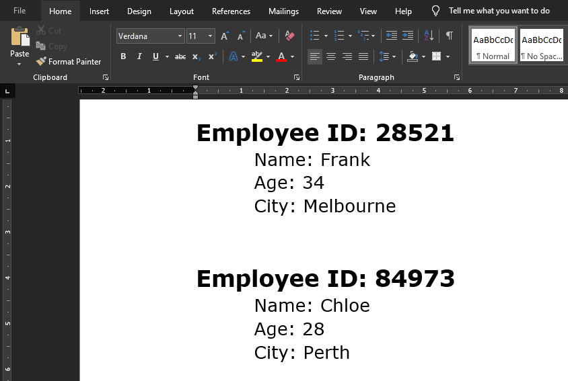Image resolution: width=568 pixels, height=381 pixels.
Task: Increase font size with grow icon
Action: click(225, 36)
